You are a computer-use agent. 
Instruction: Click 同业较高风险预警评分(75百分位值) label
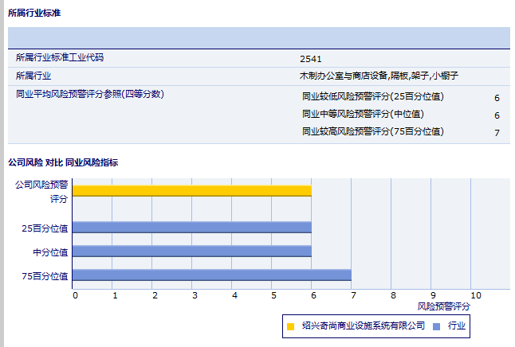click(x=373, y=132)
